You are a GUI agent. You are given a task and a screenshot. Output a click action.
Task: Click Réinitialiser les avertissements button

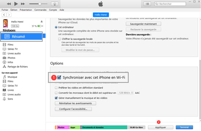click(75, 103)
